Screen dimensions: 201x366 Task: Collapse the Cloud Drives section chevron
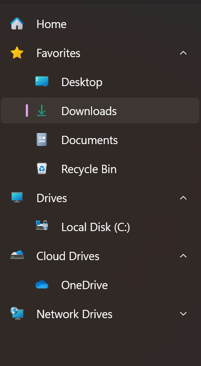183,256
